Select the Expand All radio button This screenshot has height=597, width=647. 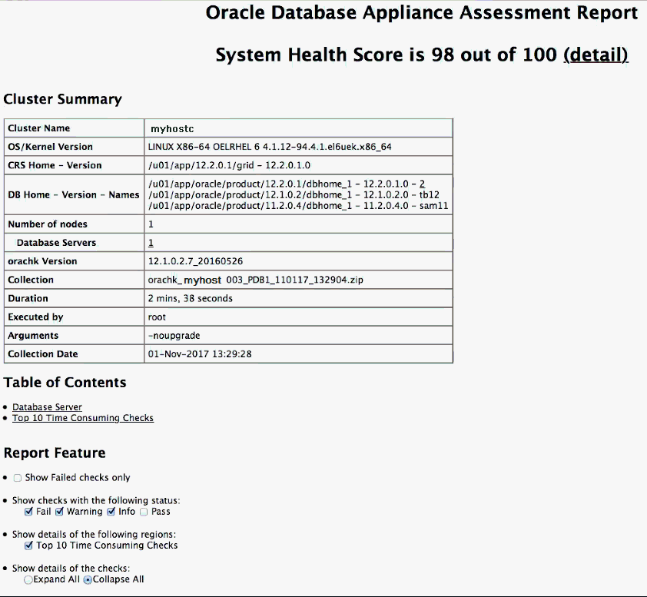coord(28,579)
